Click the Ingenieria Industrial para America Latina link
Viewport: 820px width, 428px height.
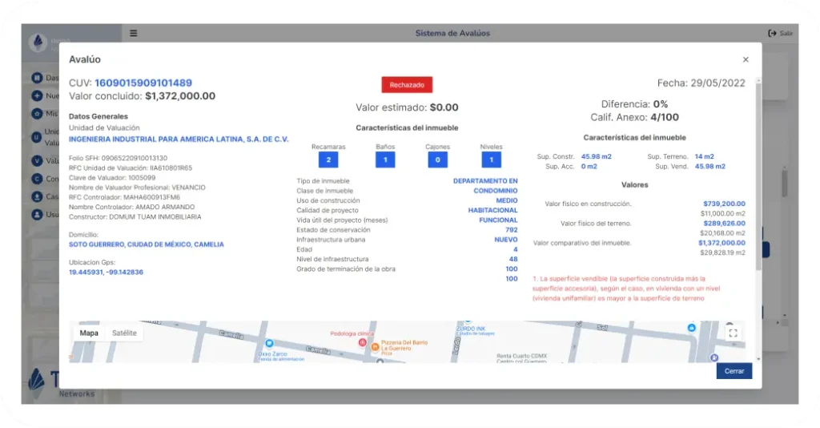tap(179, 139)
